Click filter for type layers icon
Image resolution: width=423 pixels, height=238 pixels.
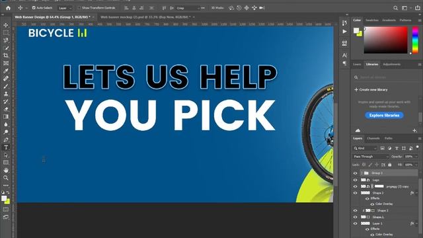(x=397, y=148)
